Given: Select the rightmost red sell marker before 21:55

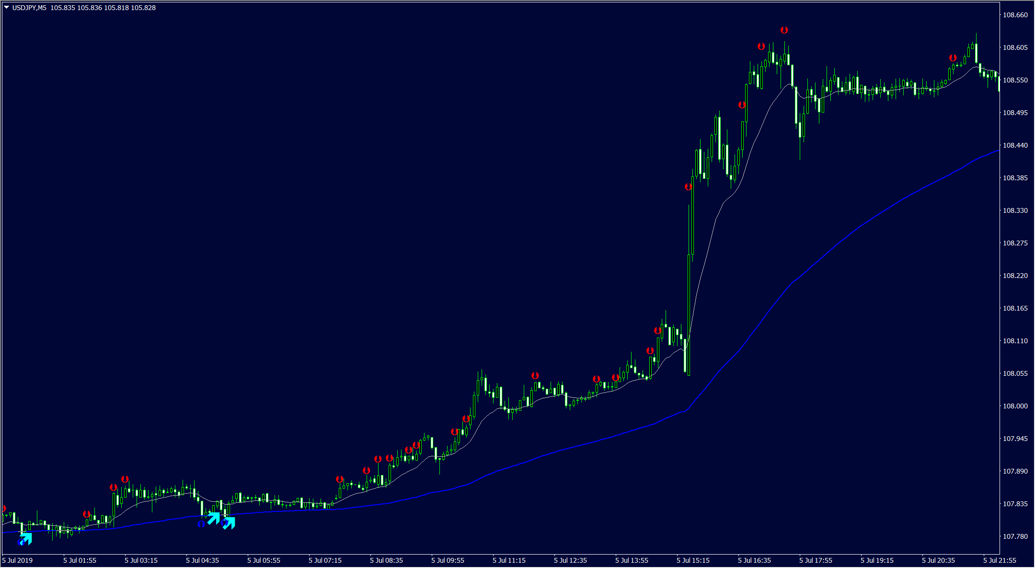Looking at the screenshot, I should tap(953, 58).
